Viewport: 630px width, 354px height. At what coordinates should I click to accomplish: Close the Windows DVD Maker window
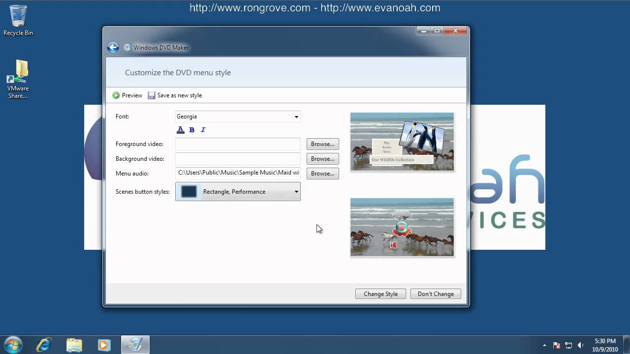click(455, 30)
